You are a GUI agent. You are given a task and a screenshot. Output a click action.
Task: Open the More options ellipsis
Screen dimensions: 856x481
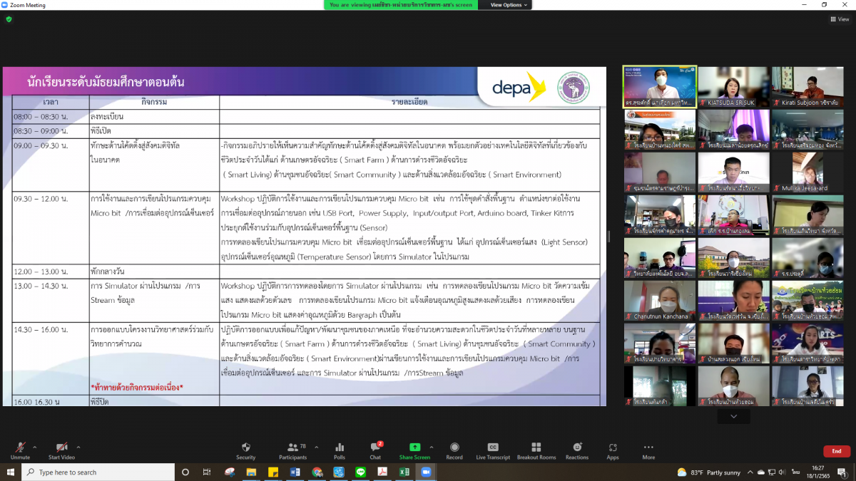[x=648, y=450]
